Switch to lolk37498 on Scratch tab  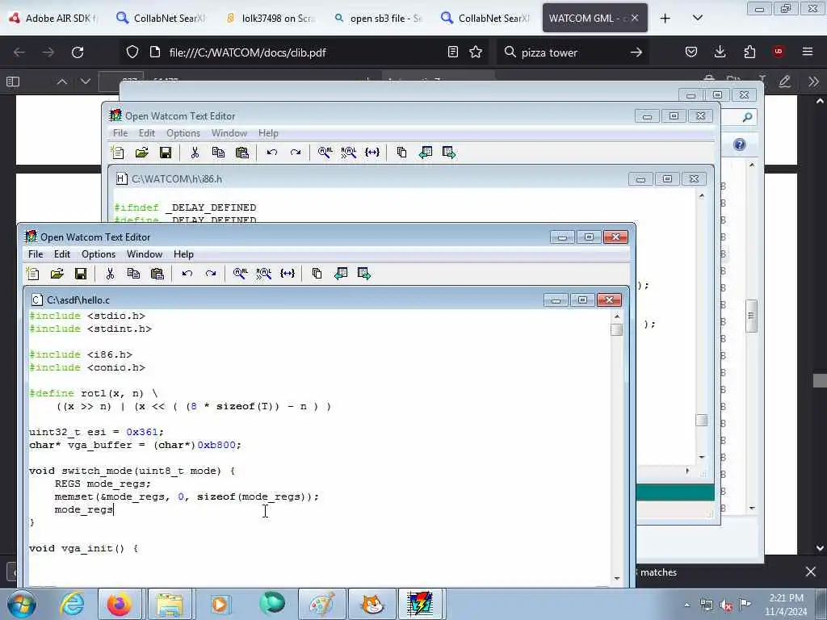(271, 18)
